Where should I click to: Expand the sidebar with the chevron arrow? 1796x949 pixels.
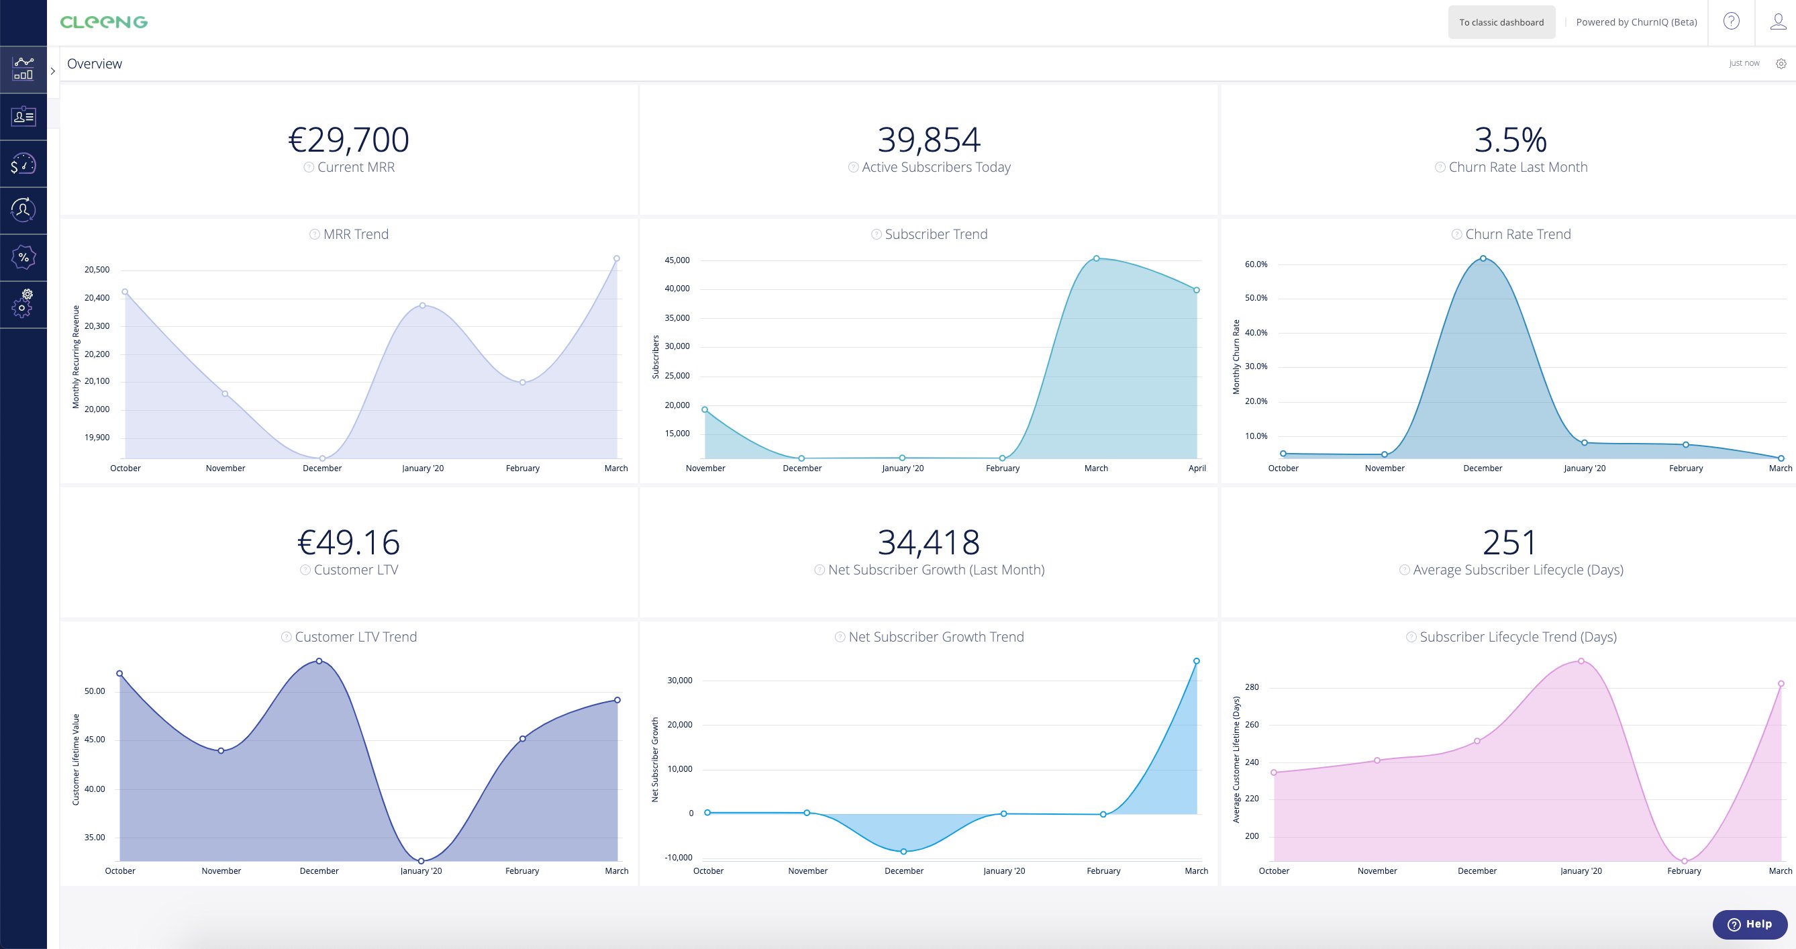[x=53, y=71]
